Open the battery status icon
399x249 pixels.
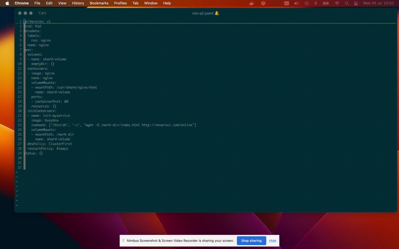coord(325,3)
